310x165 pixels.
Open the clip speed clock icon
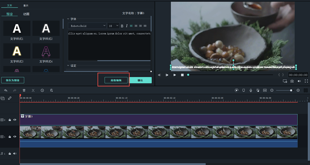[x=42, y=90]
